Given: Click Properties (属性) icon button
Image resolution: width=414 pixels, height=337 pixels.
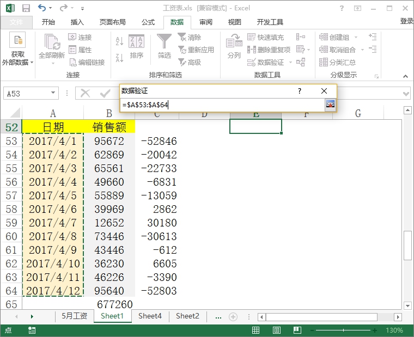Looking at the screenshot, I should pyautogui.click(x=80, y=50).
